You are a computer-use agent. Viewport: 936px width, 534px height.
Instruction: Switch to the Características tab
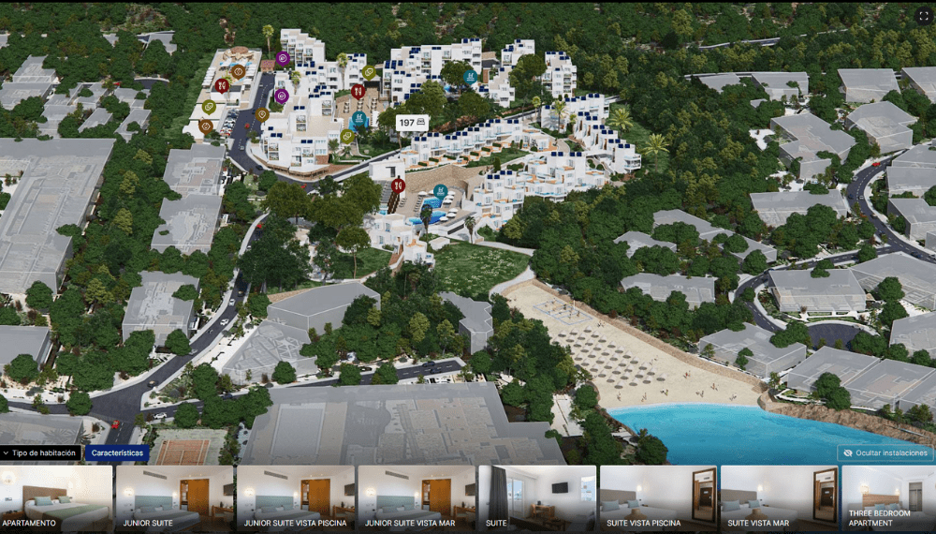point(117,453)
